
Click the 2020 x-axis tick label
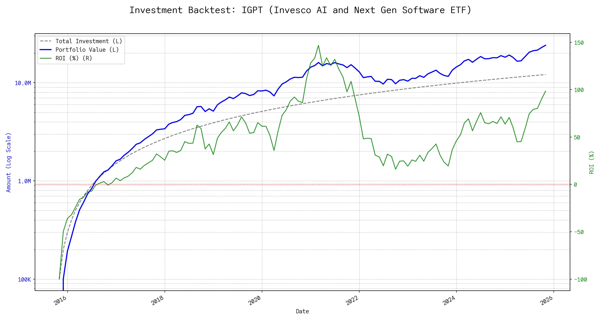255,301
